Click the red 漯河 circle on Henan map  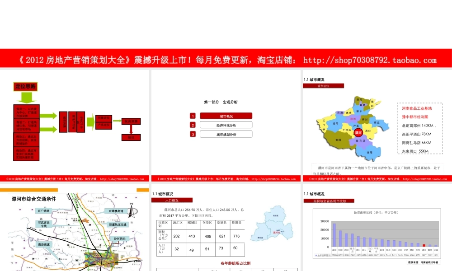pyautogui.click(x=358, y=133)
